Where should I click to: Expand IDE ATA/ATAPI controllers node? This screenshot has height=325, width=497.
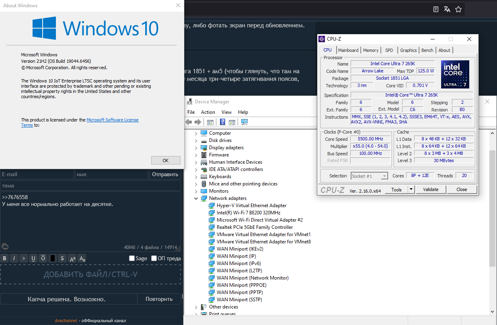point(196,169)
